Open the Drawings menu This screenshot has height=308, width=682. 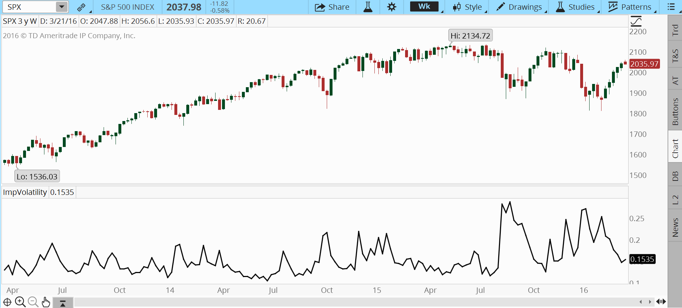(520, 7)
